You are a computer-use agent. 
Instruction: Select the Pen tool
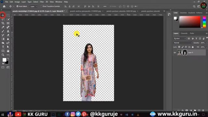pos(8,43)
